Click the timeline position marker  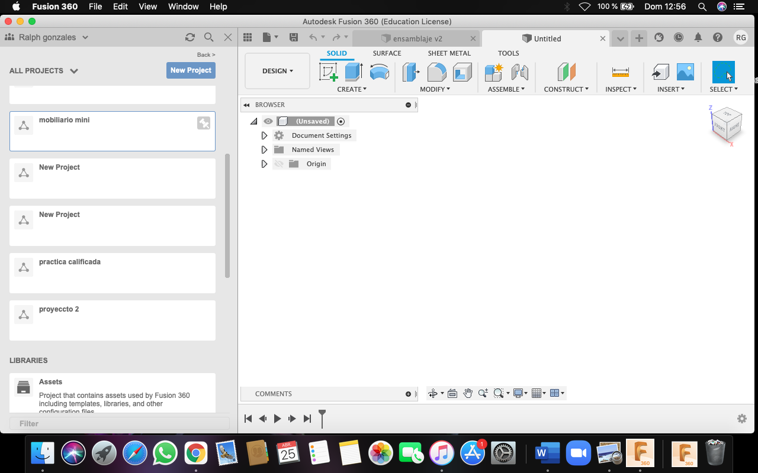coord(322,418)
